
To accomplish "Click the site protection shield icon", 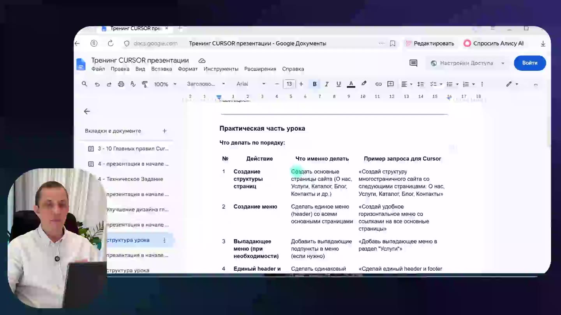I will [127, 44].
